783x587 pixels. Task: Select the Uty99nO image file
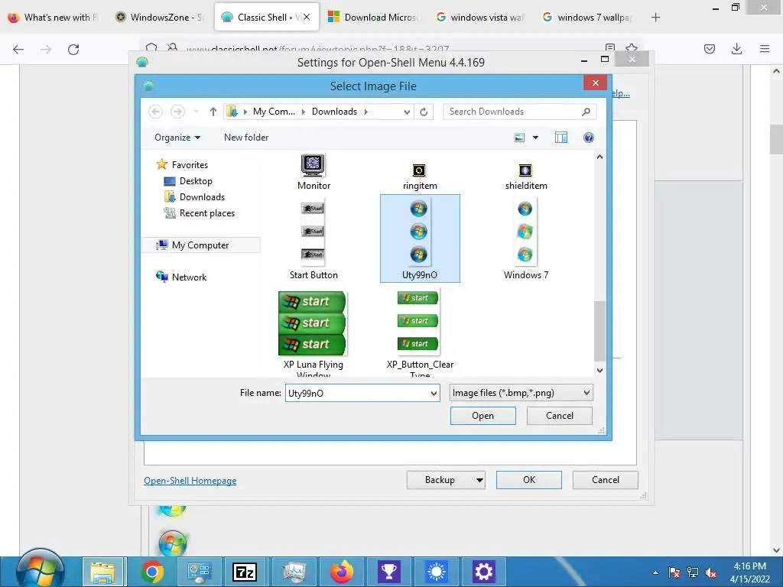[x=420, y=238]
